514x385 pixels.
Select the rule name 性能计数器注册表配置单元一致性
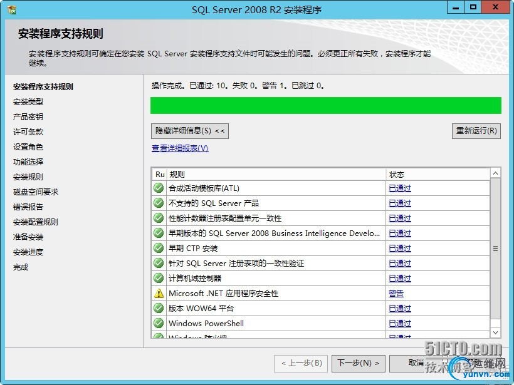click(x=225, y=218)
